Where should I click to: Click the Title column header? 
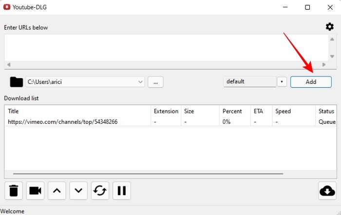pos(77,111)
